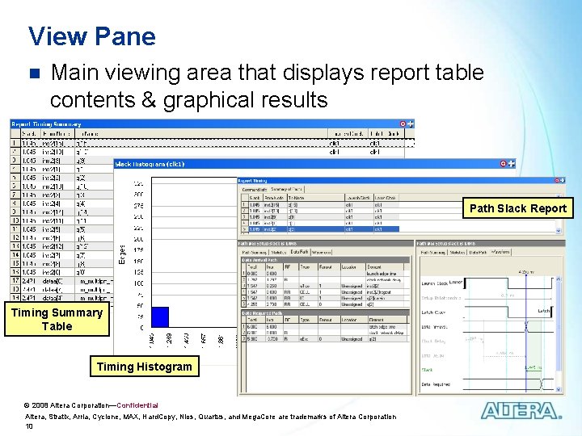Click the Latch Clock label in the waveform view
The width and height of the screenshot is (582, 436).
(433, 312)
